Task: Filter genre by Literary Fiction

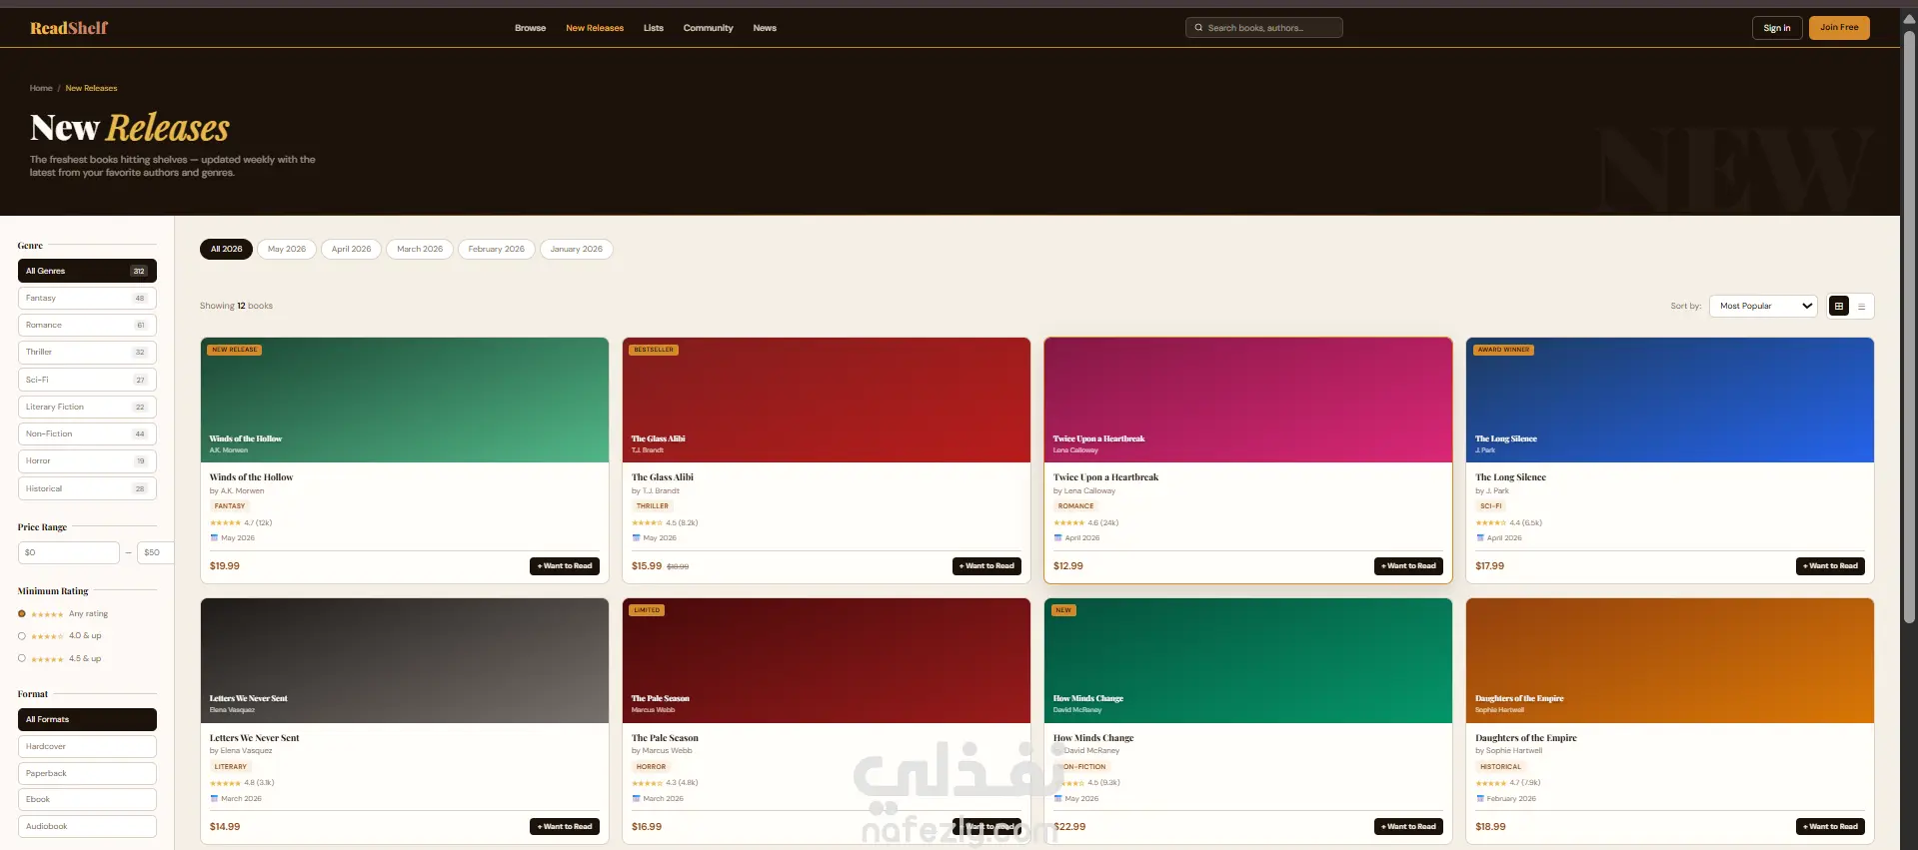Action: [87, 407]
